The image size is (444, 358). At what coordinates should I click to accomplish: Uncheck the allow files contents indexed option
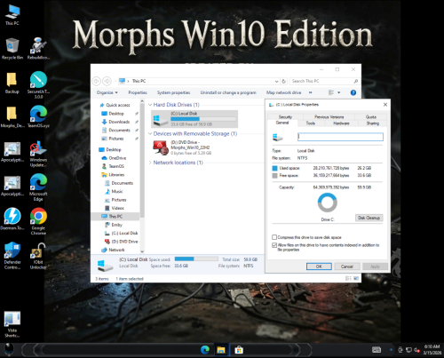coord(274,245)
